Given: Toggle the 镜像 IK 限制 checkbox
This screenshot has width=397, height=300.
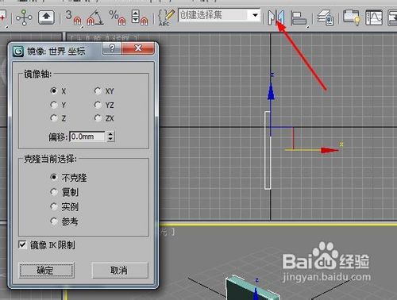Looking at the screenshot, I should [22, 244].
